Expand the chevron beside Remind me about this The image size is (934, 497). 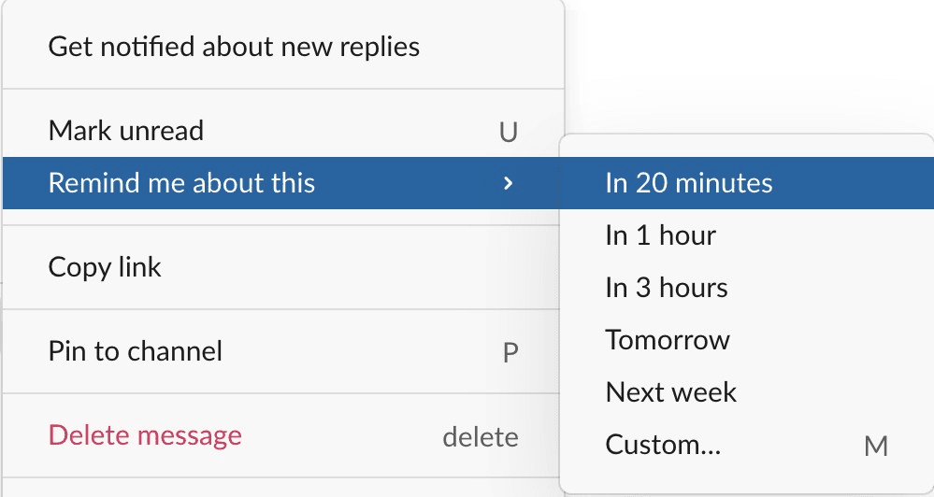pos(508,183)
